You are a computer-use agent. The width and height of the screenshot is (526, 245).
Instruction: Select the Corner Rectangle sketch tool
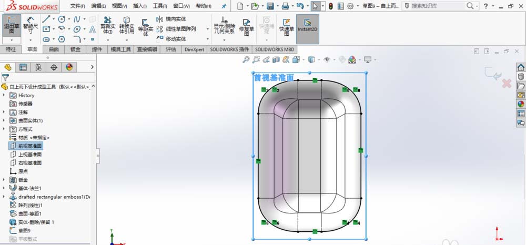pos(46,29)
